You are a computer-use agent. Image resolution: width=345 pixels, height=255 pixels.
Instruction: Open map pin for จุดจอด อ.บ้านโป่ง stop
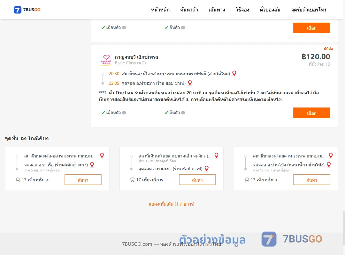329,164
